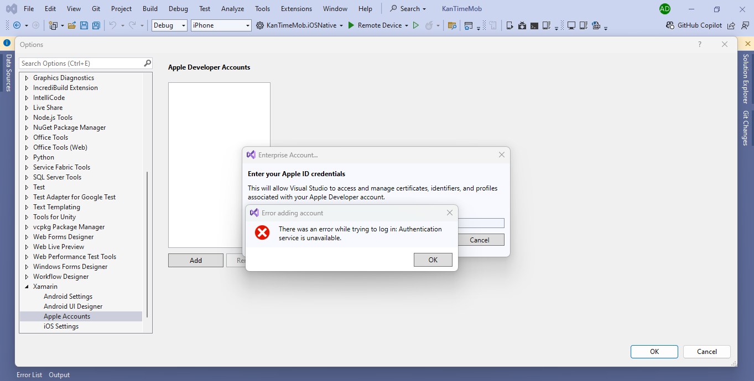Open the terminal console toolbar icon
Screen dimensions: 754x381
(534, 25)
